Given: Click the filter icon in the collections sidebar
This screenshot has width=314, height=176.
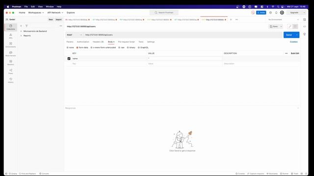Looking at the screenshot, I should point(26,26).
